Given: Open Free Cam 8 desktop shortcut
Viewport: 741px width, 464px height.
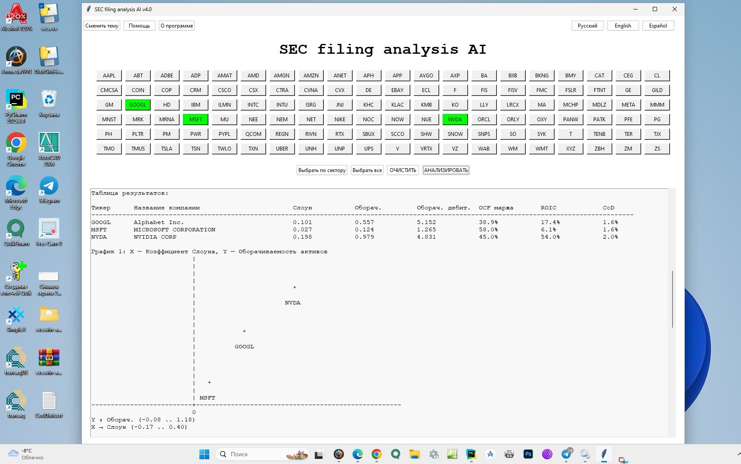Looking at the screenshot, I should tap(49, 232).
